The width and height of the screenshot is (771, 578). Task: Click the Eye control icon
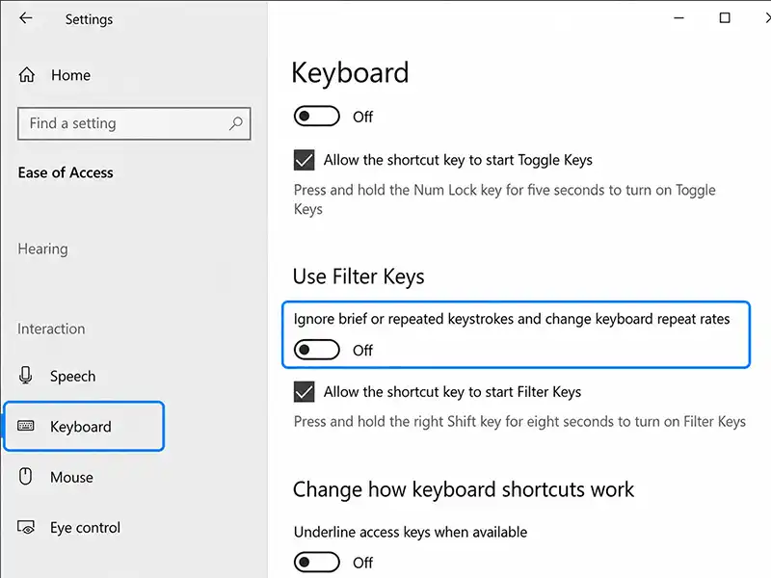coord(26,527)
